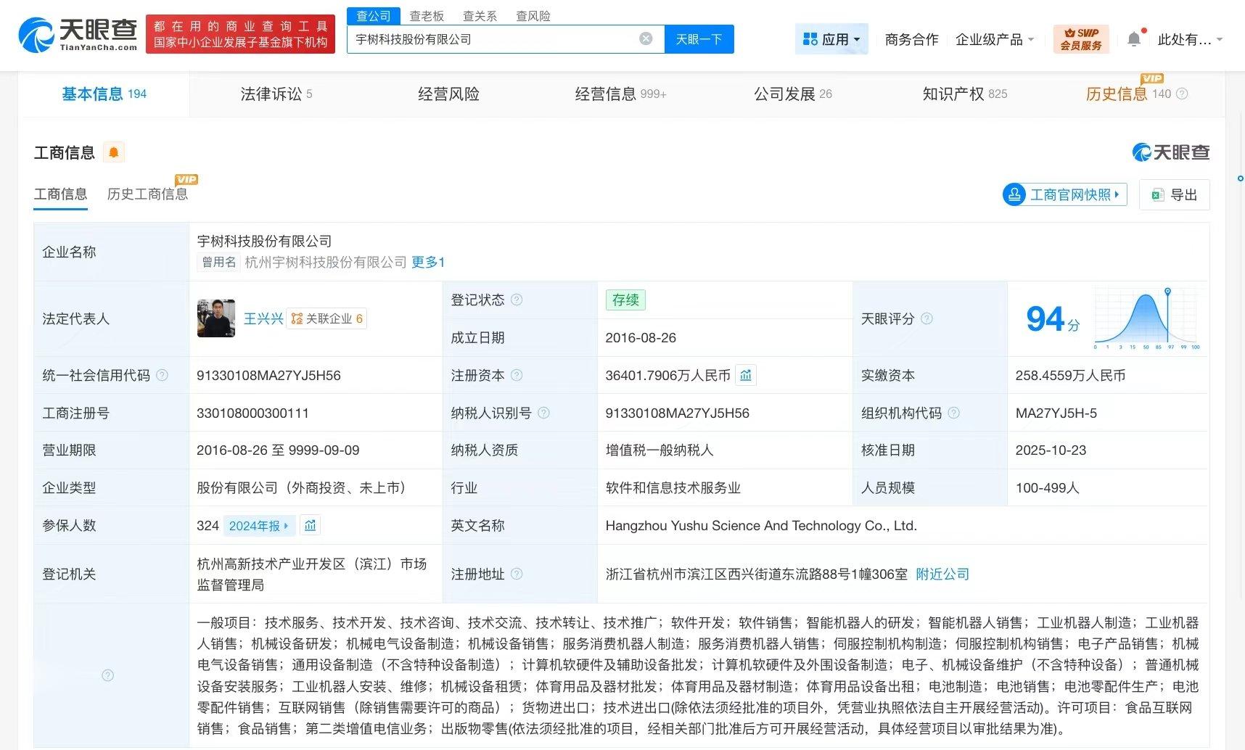Click the bar chart icon next to 注册资本
The height and width of the screenshot is (750, 1245).
[746, 375]
